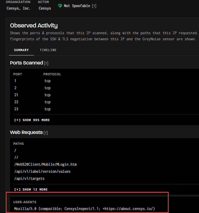Open the Not Spoofable help tooltip

pos(94,6)
